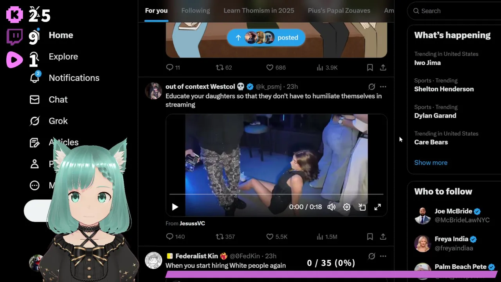
Task: Show more trending topics
Action: coord(431,163)
